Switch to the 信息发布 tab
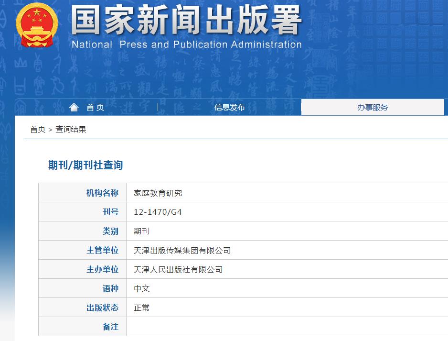 228,107
